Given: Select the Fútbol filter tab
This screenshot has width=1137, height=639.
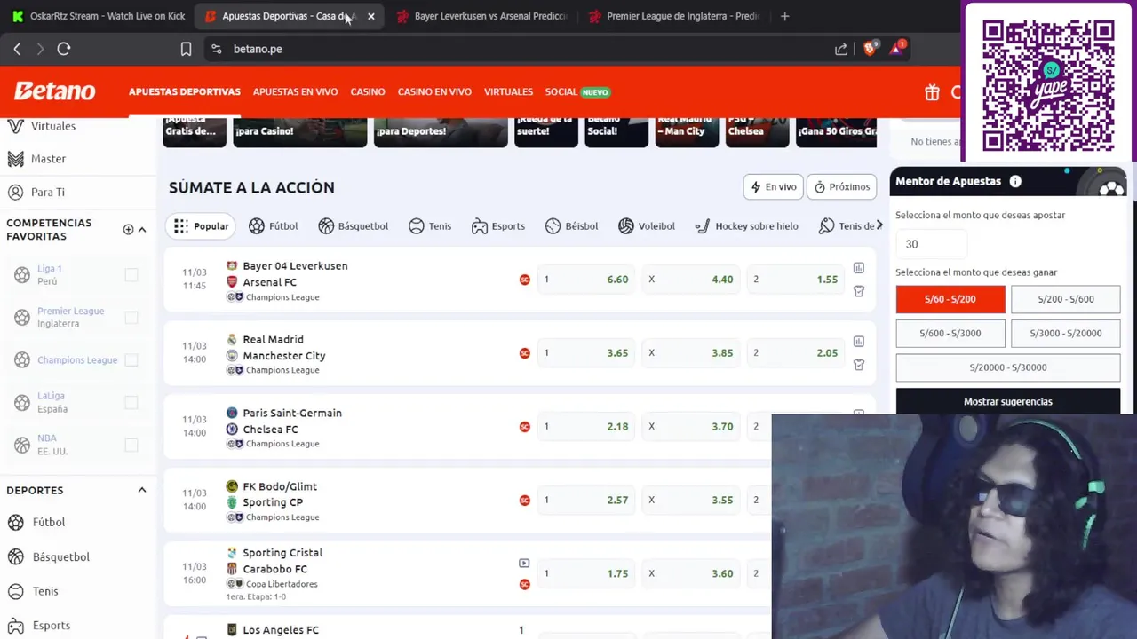Looking at the screenshot, I should pyautogui.click(x=274, y=226).
